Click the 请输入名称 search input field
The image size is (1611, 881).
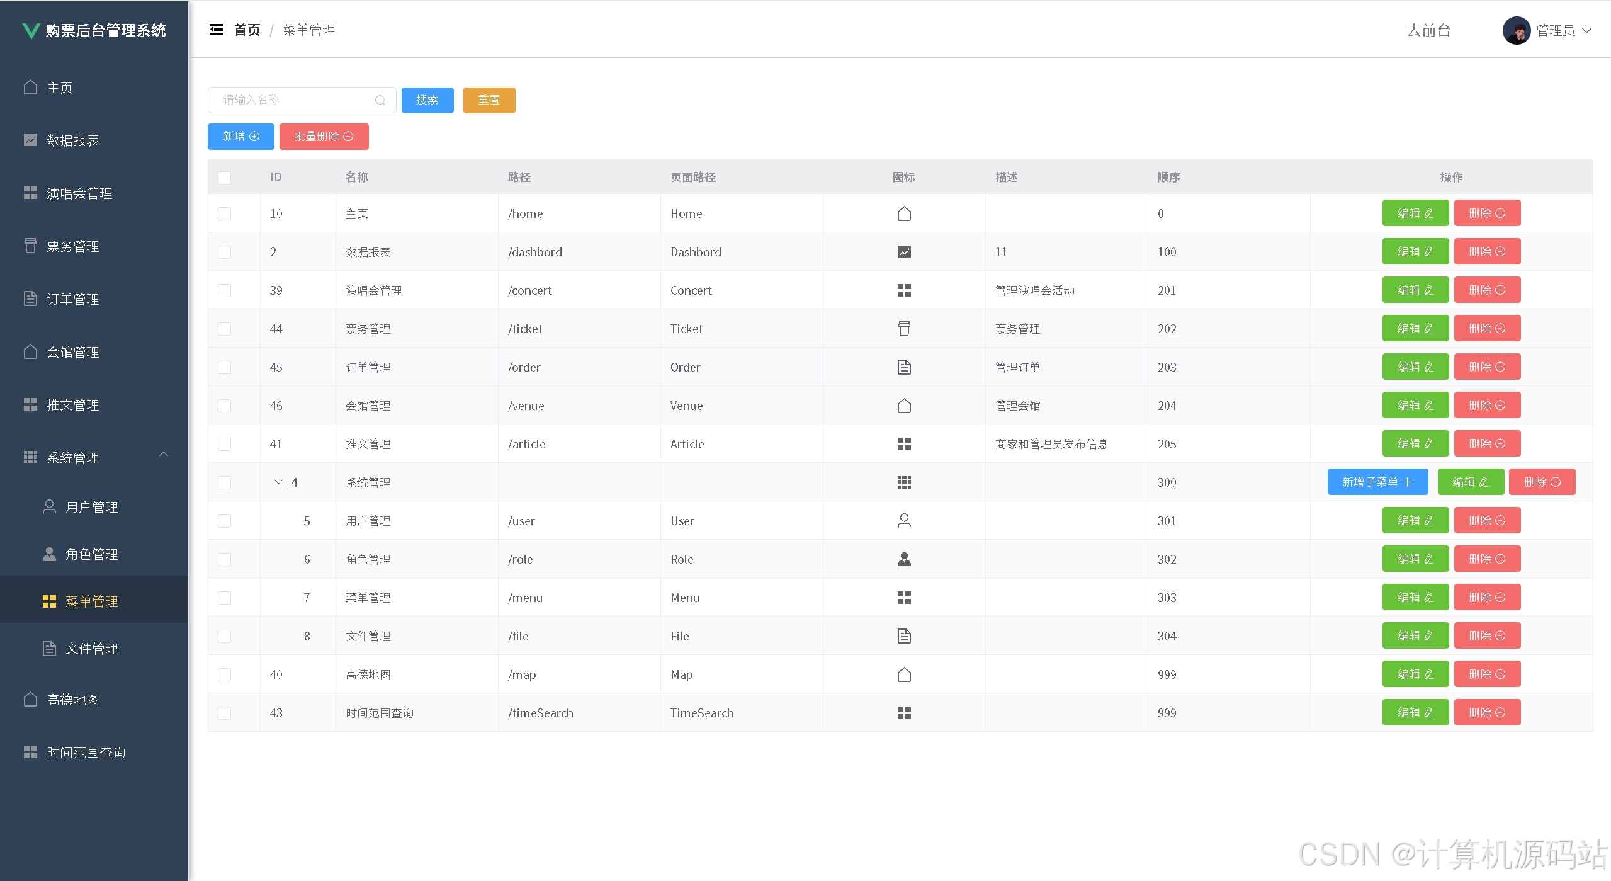click(302, 100)
